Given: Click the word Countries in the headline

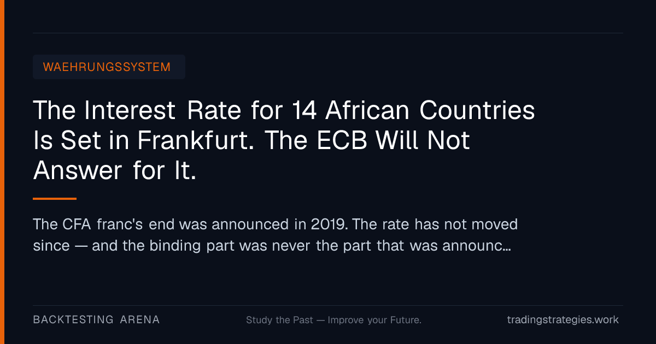Looking at the screenshot, I should [x=477, y=111].
